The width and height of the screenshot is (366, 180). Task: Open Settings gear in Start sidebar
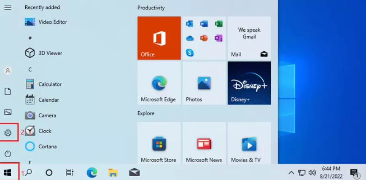[8, 133]
